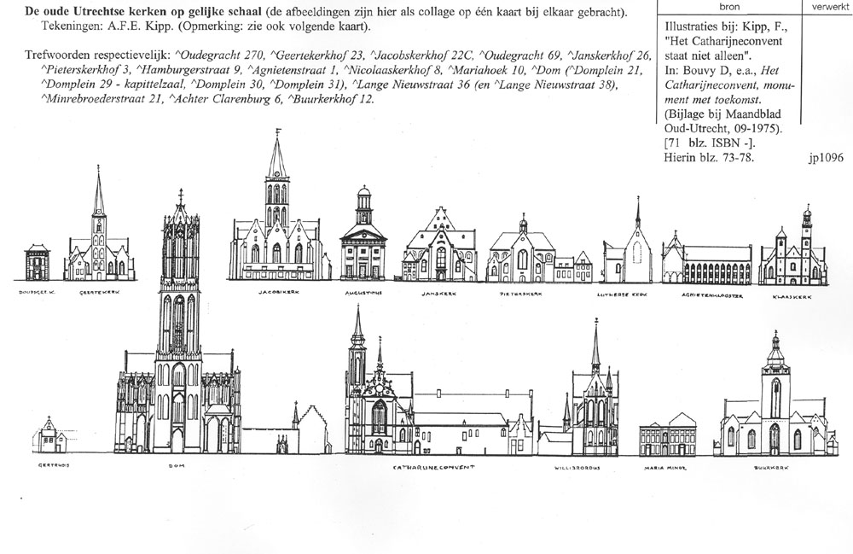Click the card code jp1096

point(823,157)
